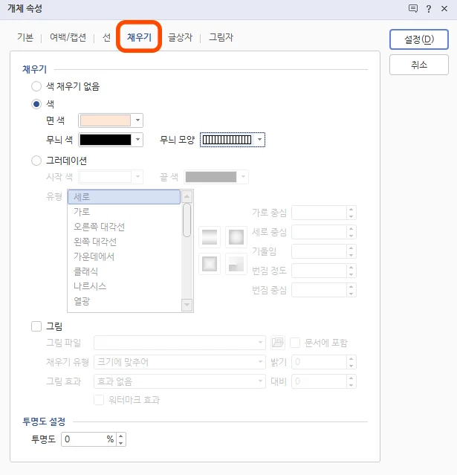Increase 밝기 with the up stepper arrow
457x475 pixels.
click(x=351, y=359)
